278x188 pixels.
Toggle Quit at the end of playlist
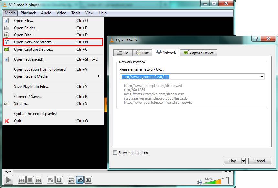point(53,114)
